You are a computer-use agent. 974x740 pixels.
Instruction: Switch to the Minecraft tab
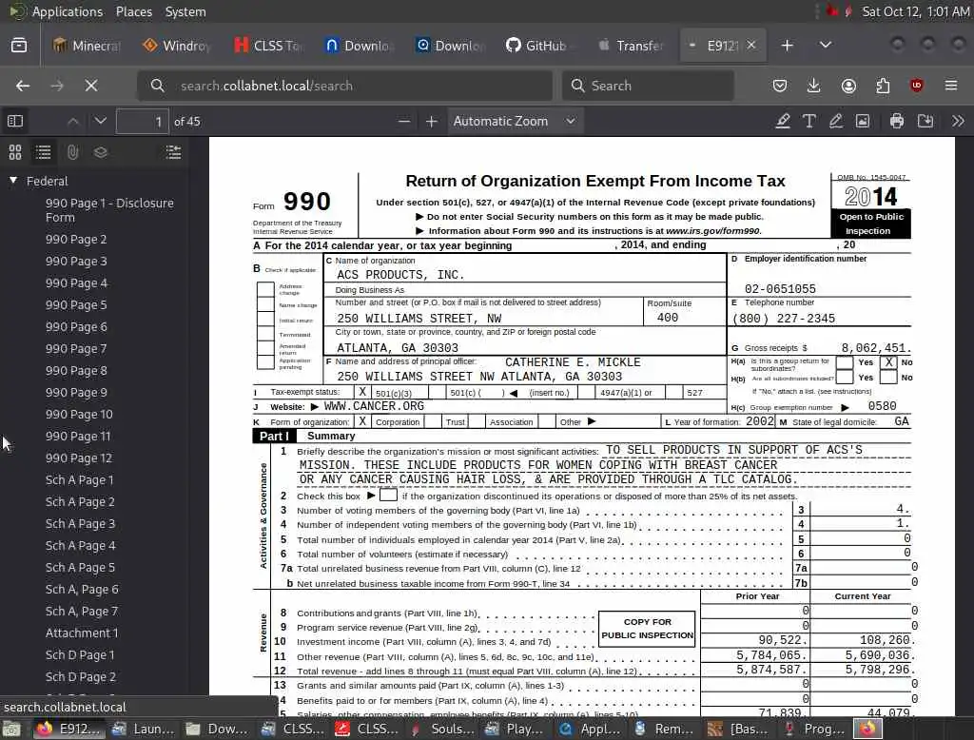pos(87,46)
